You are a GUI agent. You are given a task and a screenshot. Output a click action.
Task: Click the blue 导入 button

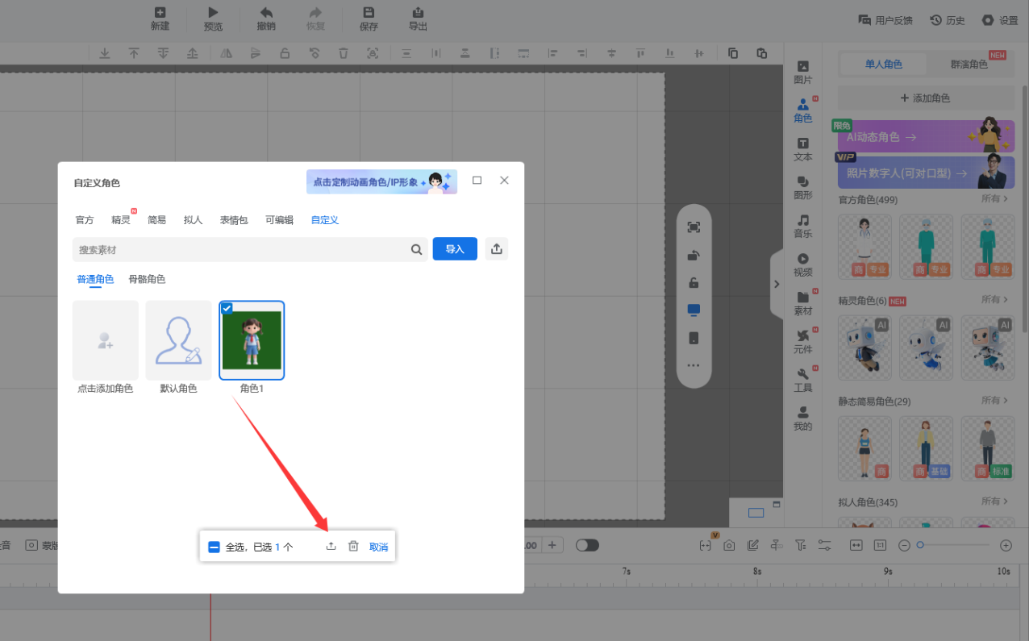[x=455, y=249]
